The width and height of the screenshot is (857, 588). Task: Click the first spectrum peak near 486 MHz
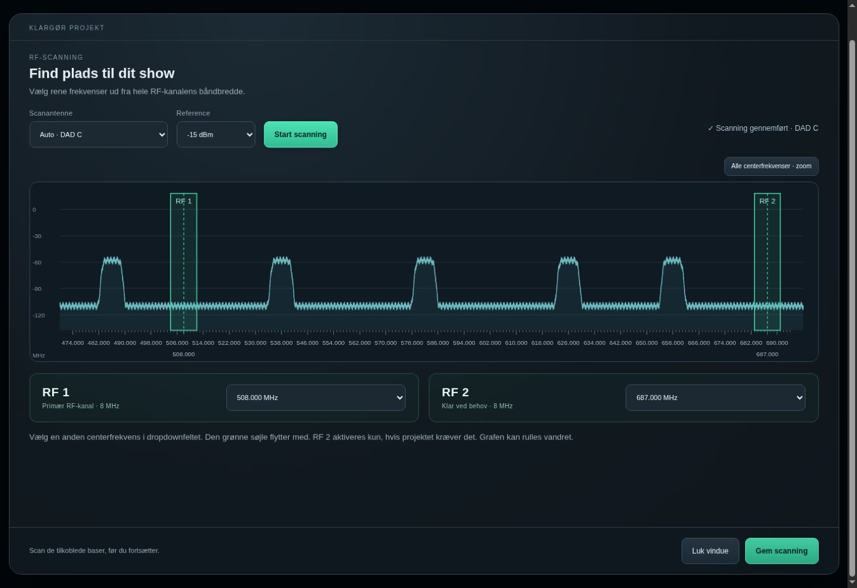click(112, 283)
